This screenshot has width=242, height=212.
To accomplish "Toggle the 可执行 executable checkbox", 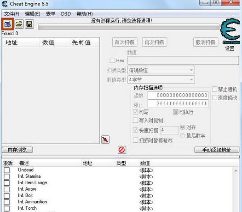I will (x=175, y=112).
